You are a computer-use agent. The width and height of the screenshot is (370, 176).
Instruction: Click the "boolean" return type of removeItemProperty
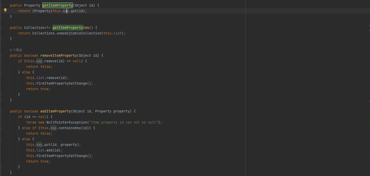(x=31, y=55)
